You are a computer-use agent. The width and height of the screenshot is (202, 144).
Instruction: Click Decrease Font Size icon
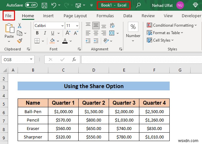[76, 33]
